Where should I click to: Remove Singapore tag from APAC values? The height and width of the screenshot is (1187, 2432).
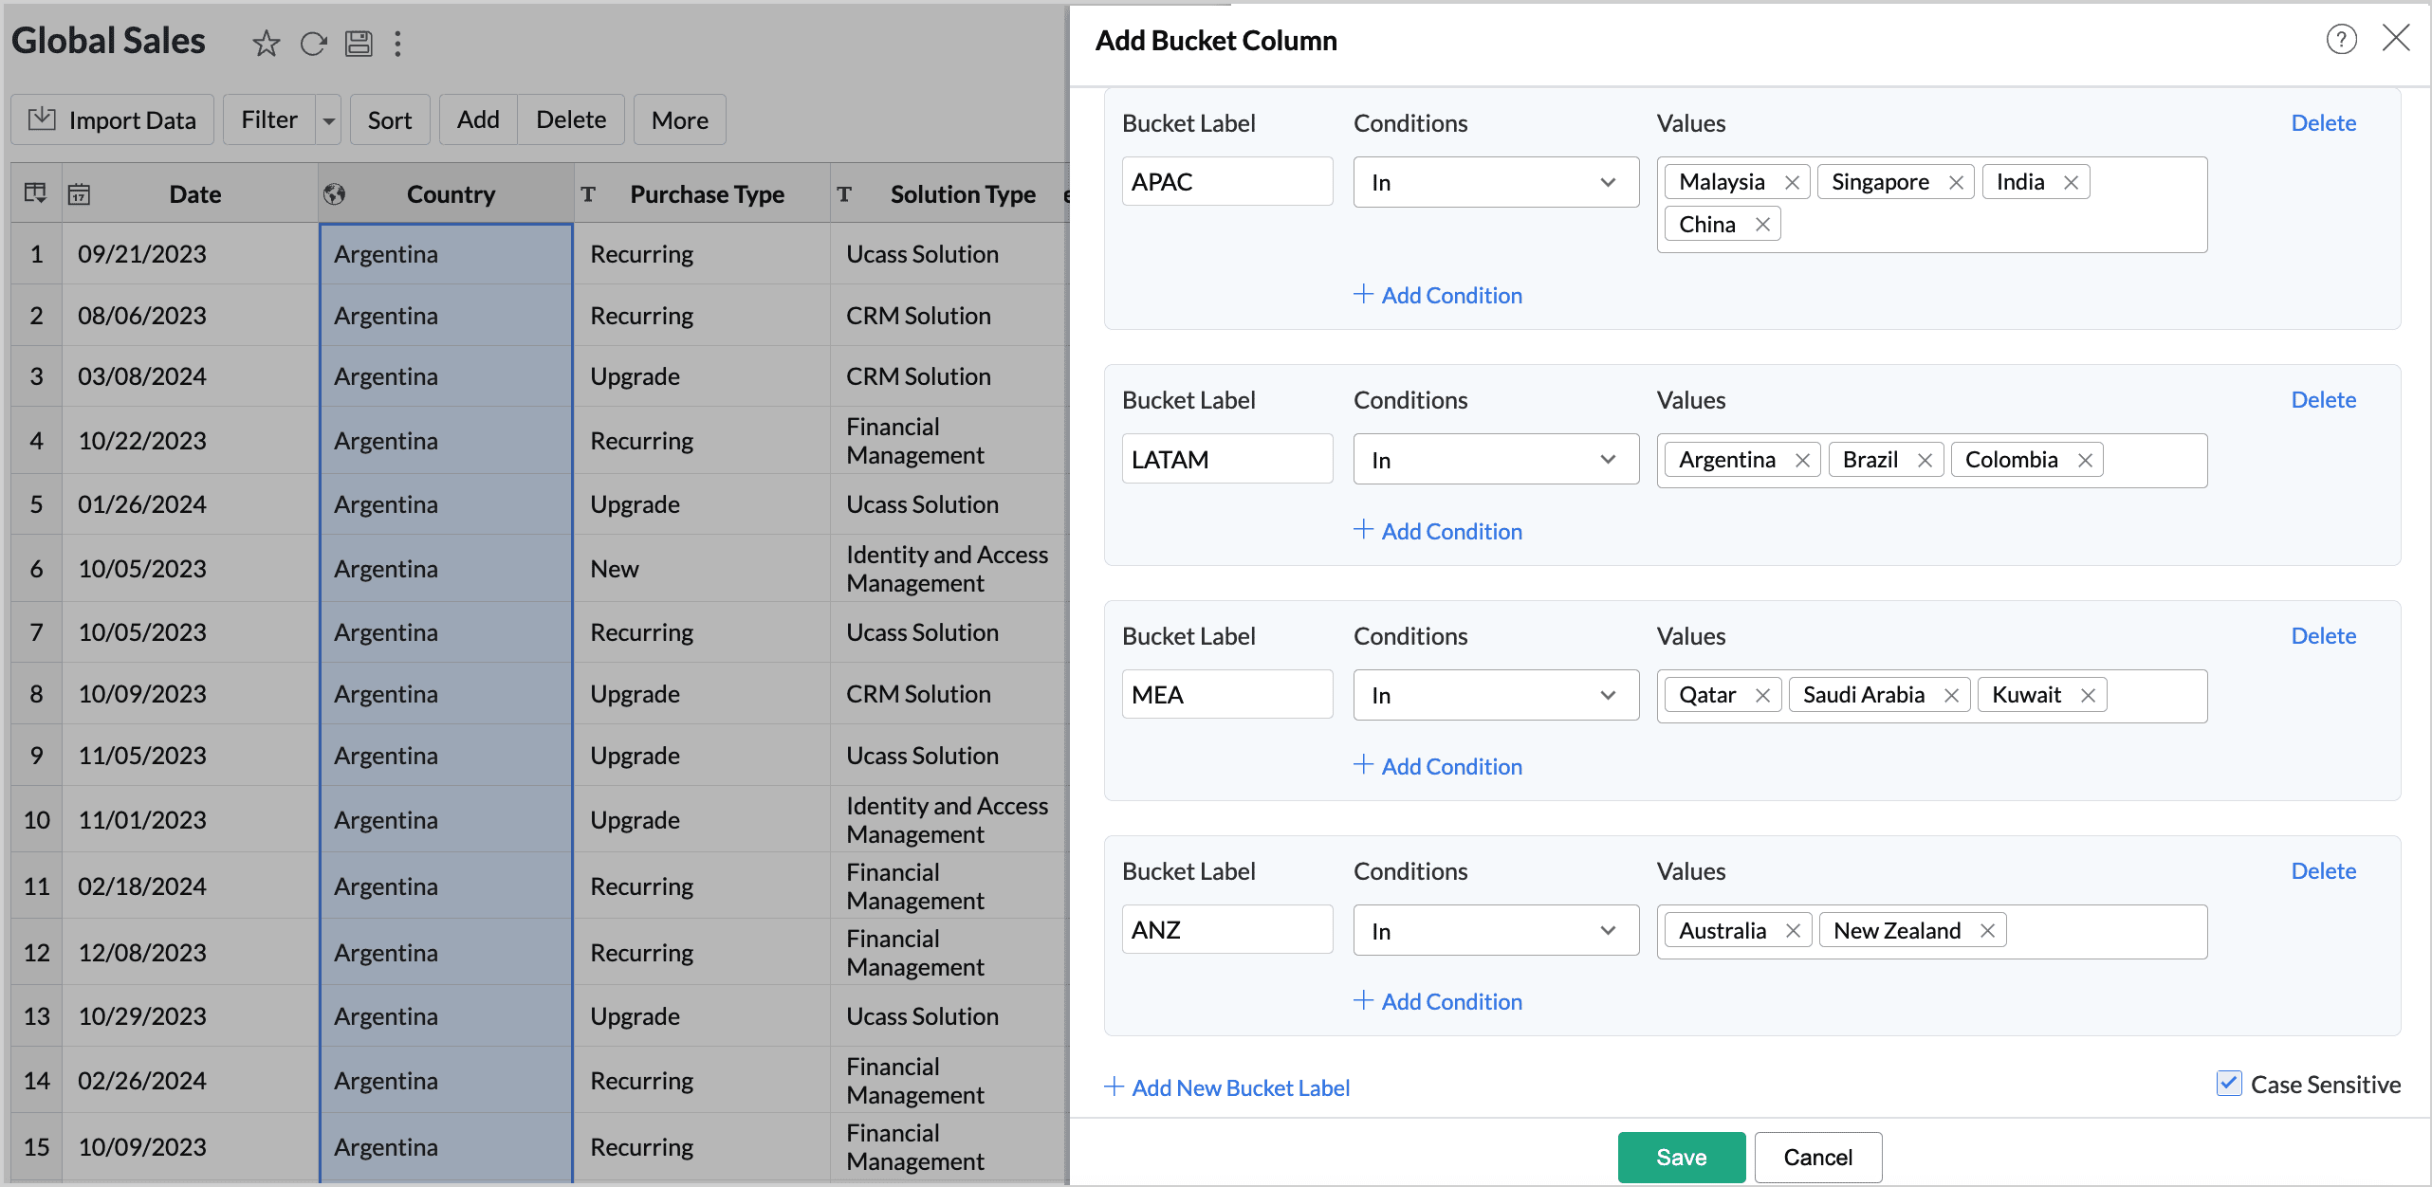(x=1955, y=182)
